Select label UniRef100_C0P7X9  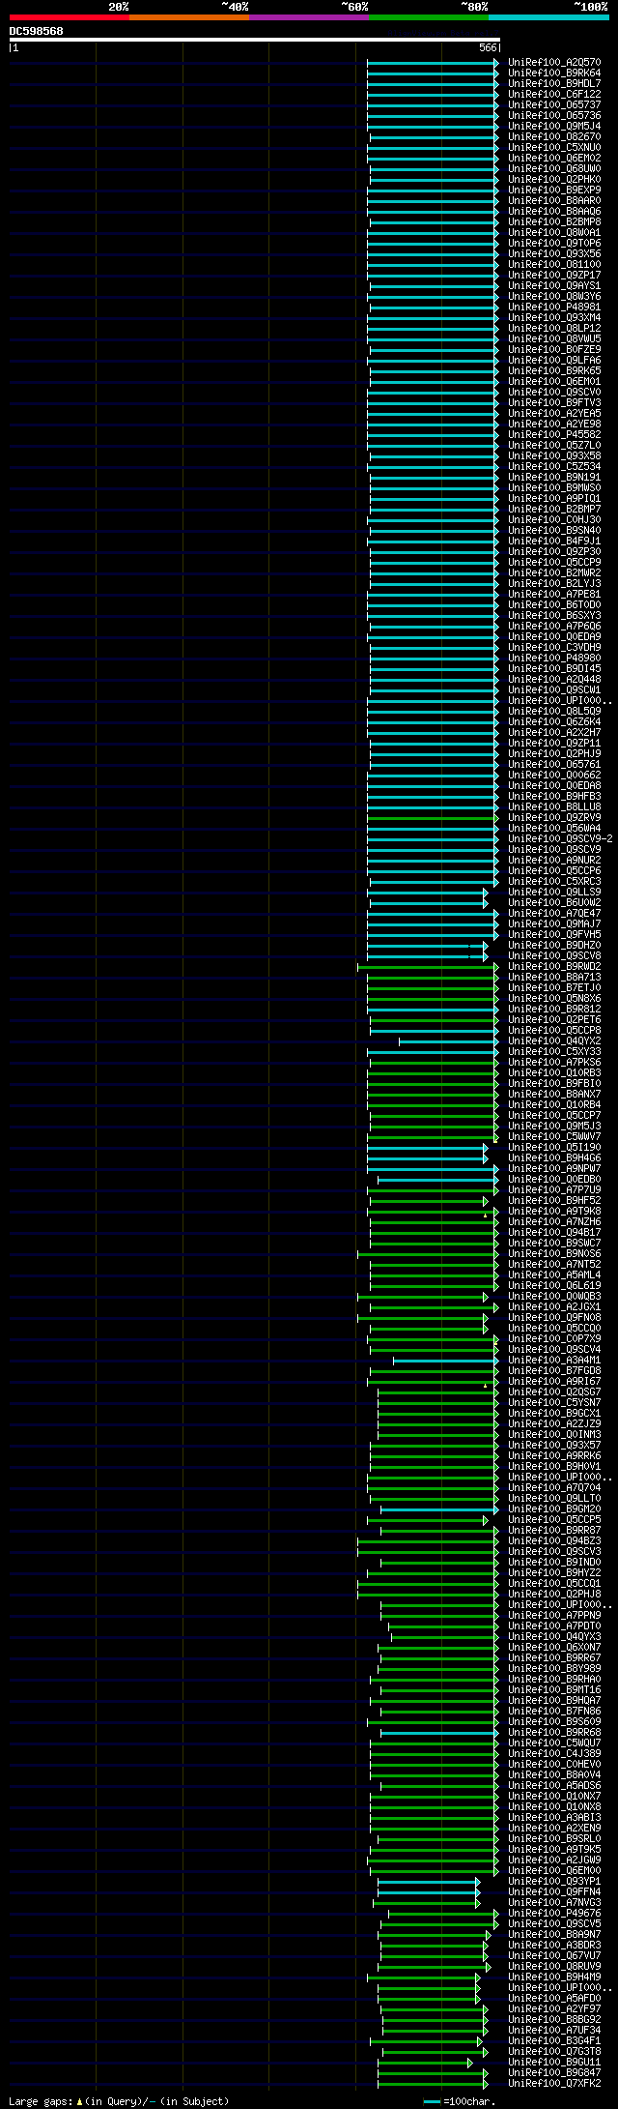pos(554,1339)
